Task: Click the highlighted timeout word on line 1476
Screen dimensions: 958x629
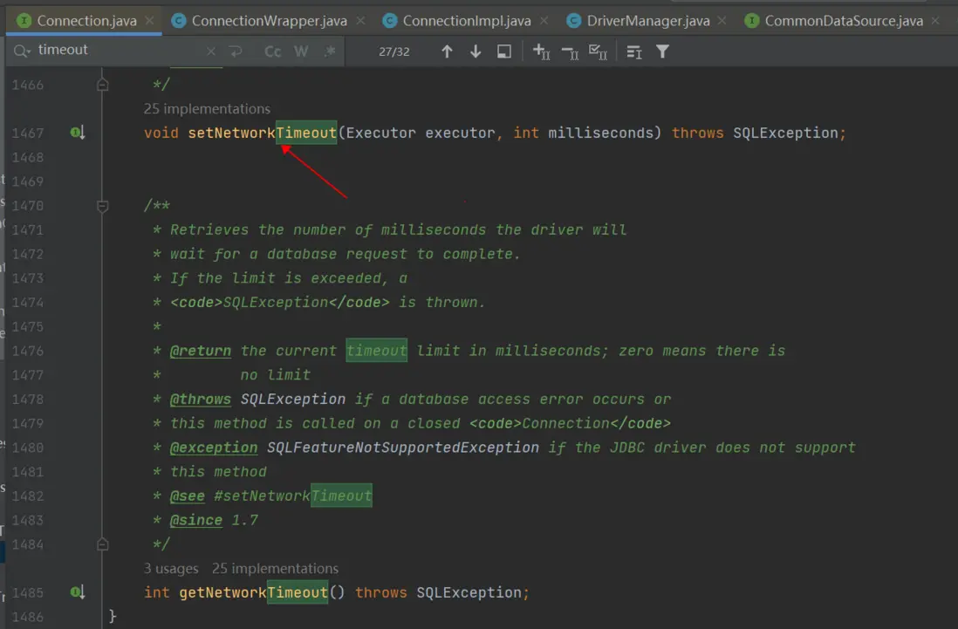Action: [x=376, y=351]
